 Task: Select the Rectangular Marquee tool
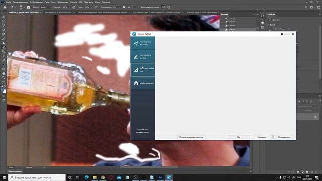pyautogui.click(x=4, y=21)
